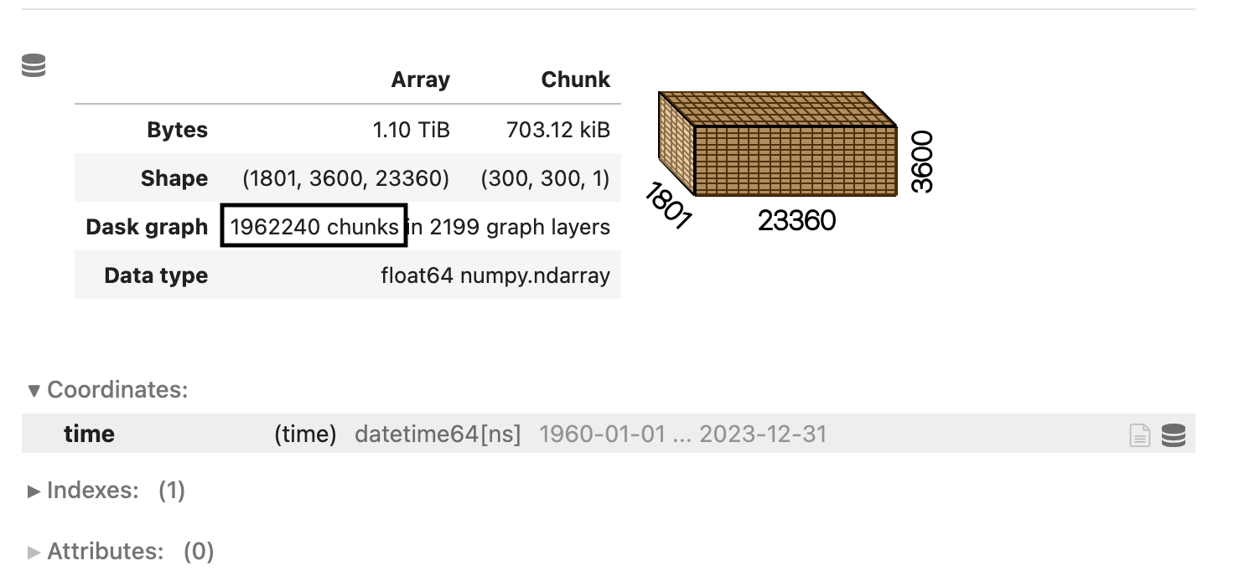The width and height of the screenshot is (1244, 581).
Task: Click the Shape value (1801, 3600, 23360)
Action: pyautogui.click(x=345, y=177)
